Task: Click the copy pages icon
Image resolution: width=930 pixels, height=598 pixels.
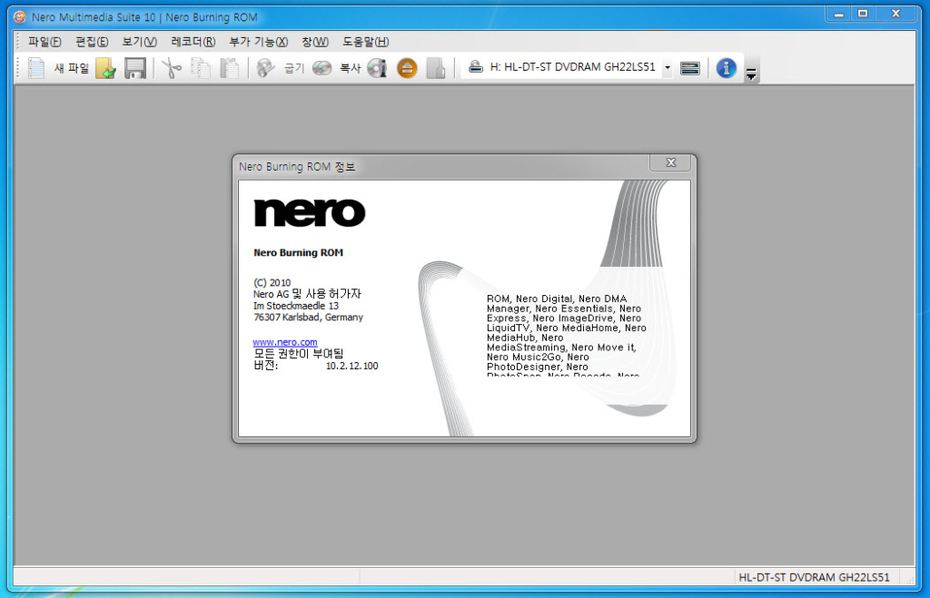Action: (x=201, y=68)
